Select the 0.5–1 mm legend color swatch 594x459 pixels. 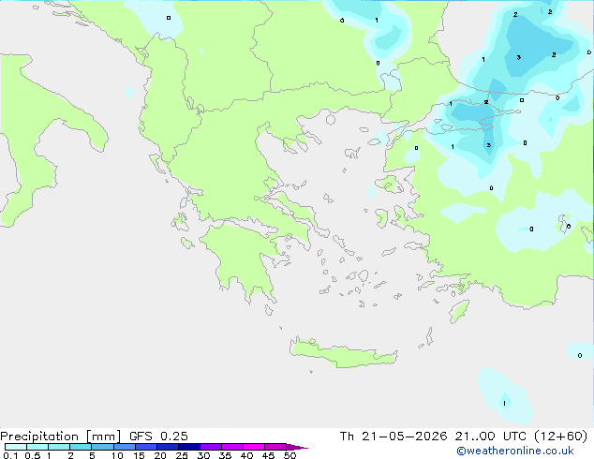(37, 447)
